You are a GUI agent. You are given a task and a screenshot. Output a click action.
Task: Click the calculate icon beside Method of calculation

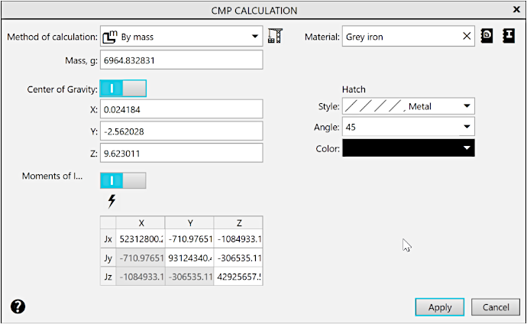[x=275, y=36]
